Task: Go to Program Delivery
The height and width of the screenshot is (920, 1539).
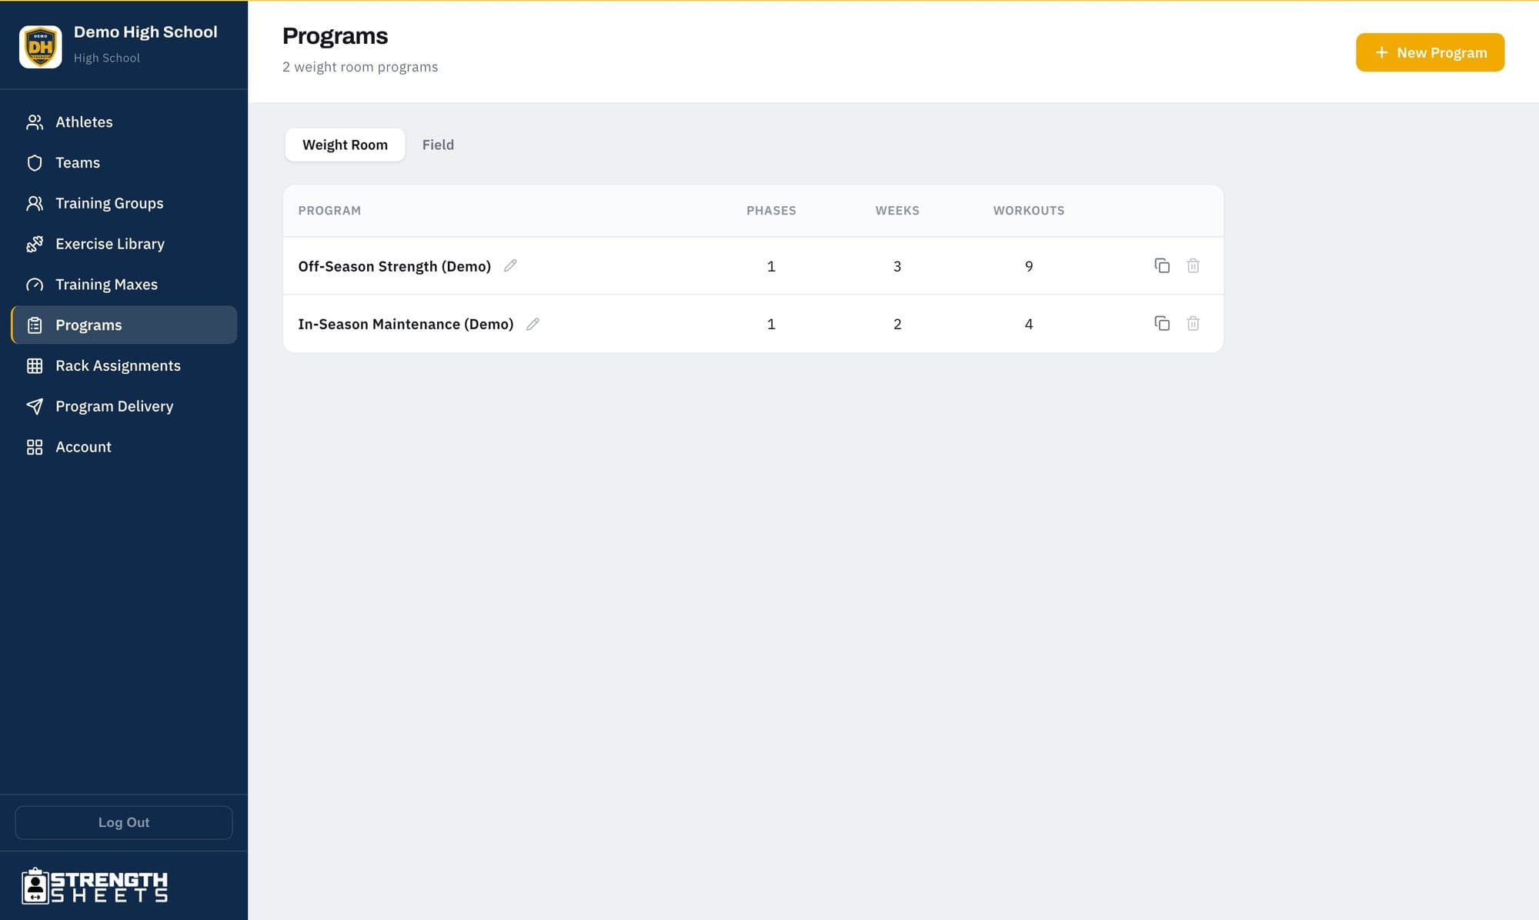Action: [x=124, y=406]
